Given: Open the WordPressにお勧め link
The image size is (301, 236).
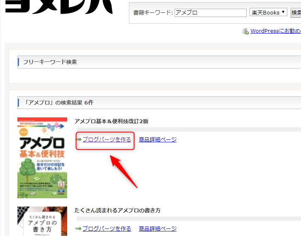Looking at the screenshot, I should click(x=276, y=31).
